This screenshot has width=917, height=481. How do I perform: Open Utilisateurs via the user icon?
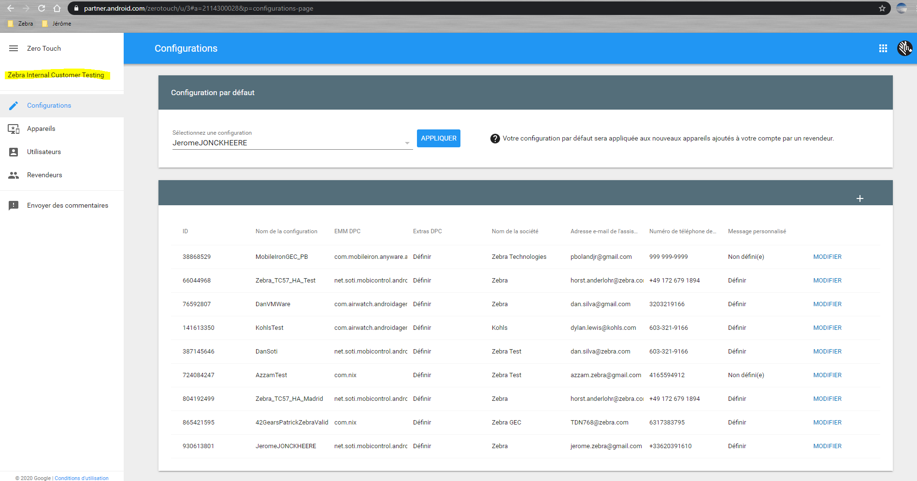click(x=14, y=152)
